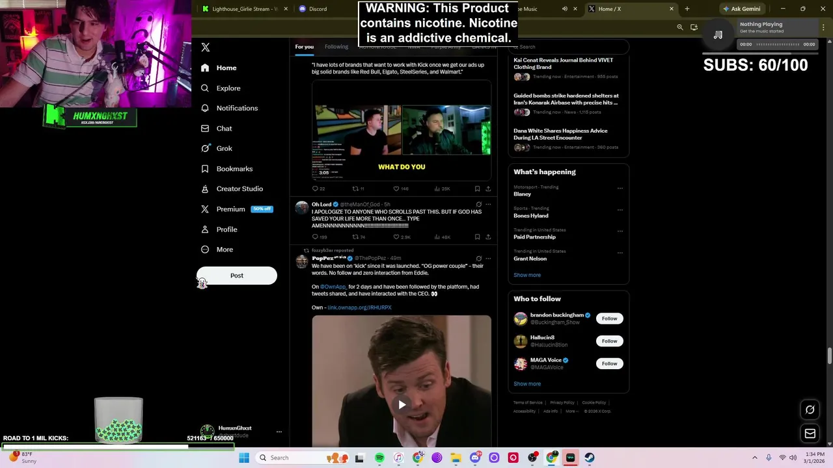833x468 pixels.
Task: Open File Explorer from the taskbar
Action: point(456,458)
